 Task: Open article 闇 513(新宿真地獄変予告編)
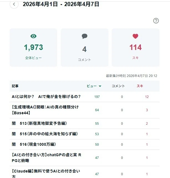[x=39, y=123]
